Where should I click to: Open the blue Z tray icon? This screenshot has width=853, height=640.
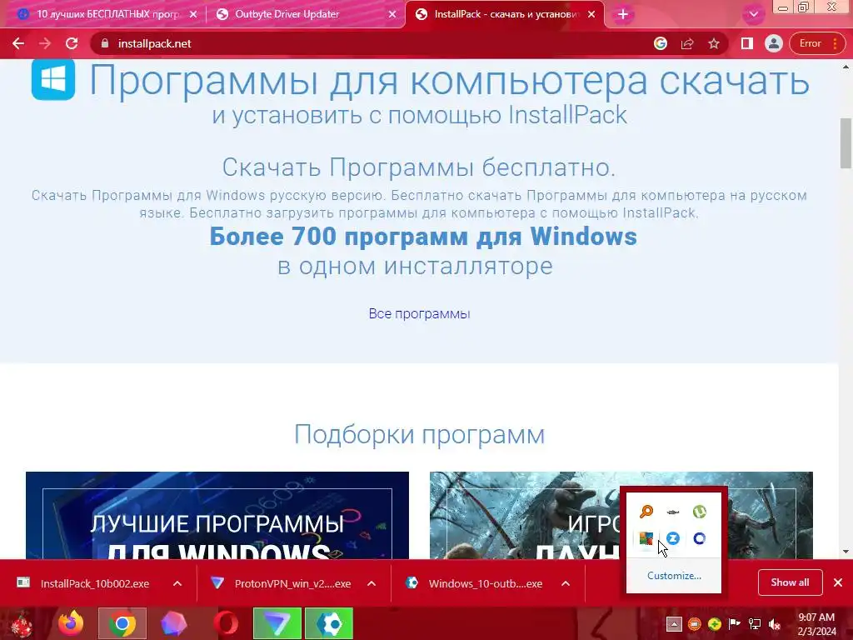[x=673, y=538]
